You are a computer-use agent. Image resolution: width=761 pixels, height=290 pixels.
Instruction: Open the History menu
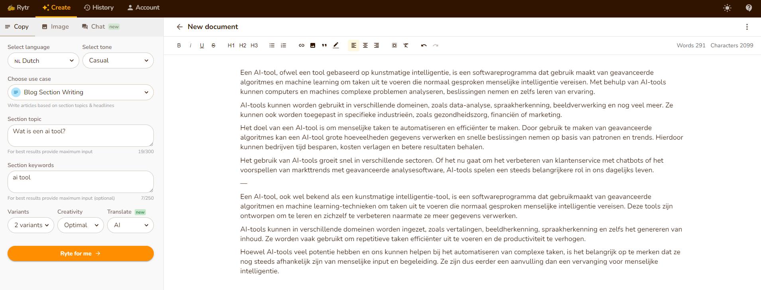point(99,8)
